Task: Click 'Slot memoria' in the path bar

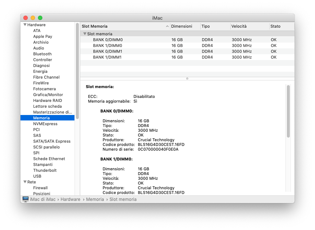Action: click(x=123, y=199)
